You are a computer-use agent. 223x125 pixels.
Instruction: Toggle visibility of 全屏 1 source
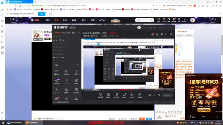coord(54,57)
